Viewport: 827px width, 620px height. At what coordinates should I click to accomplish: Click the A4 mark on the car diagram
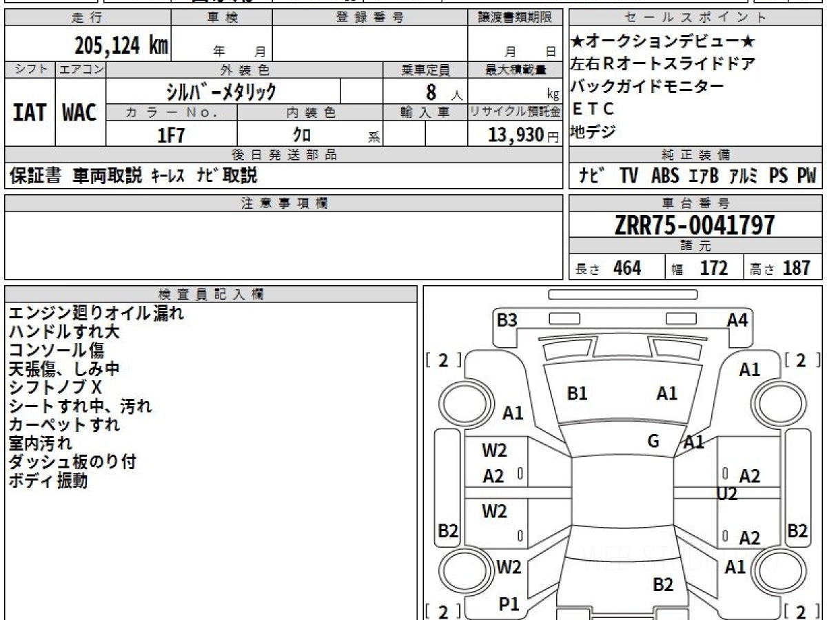click(x=737, y=320)
